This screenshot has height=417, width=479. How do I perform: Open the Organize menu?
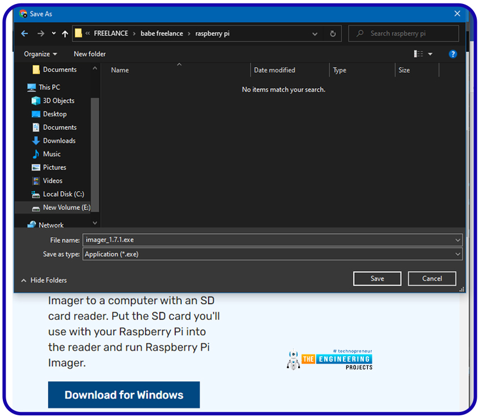click(x=40, y=54)
